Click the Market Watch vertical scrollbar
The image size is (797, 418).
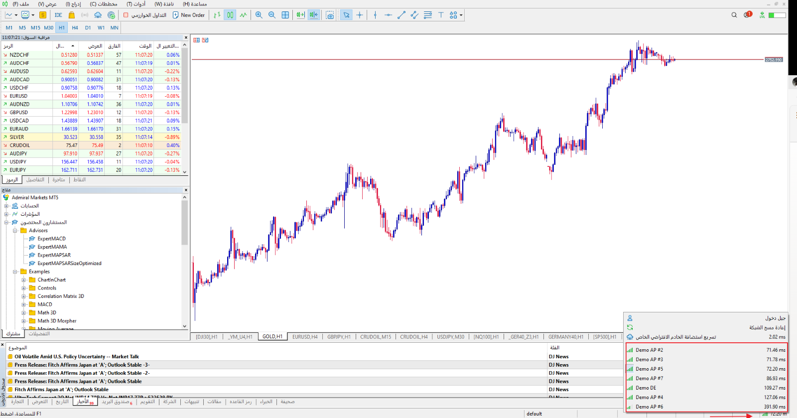point(185,86)
